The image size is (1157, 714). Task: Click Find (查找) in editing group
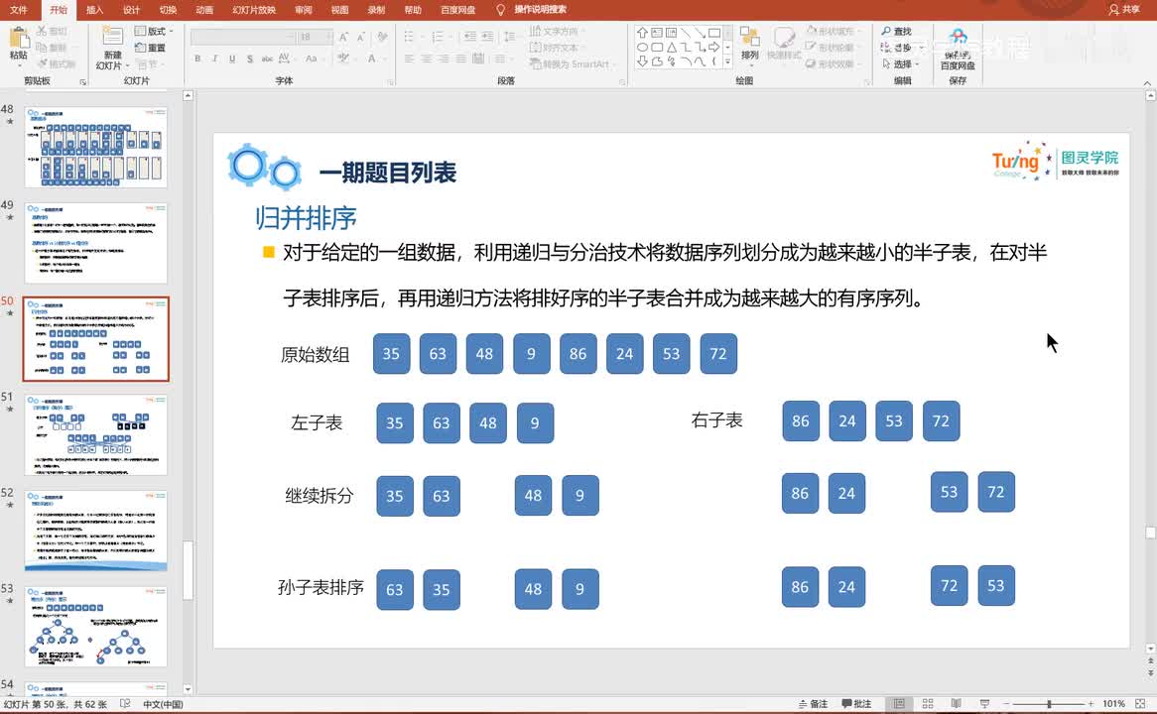897,31
